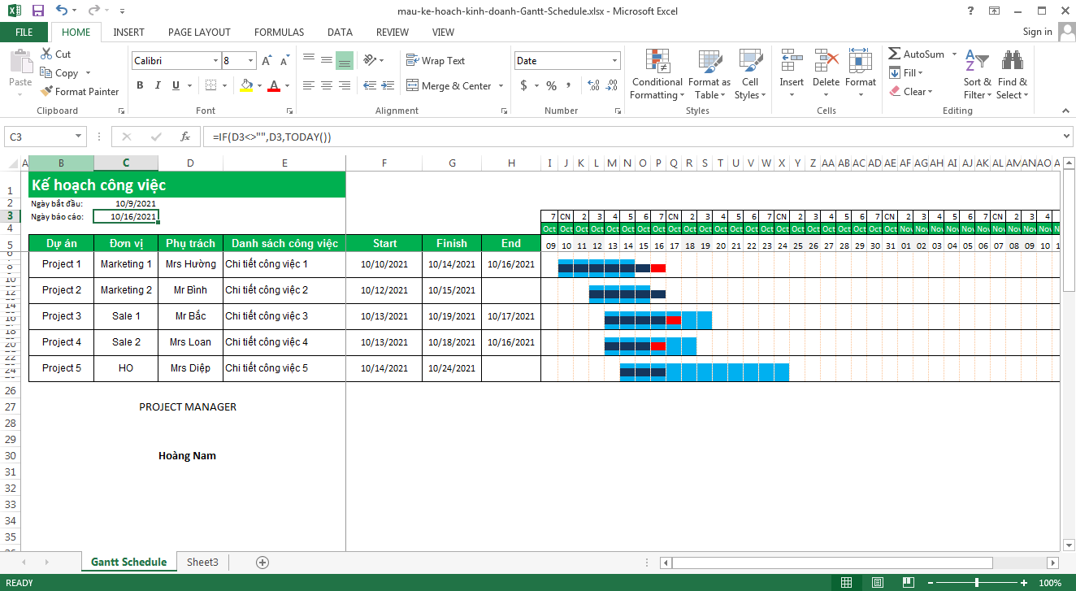Toggle Underline formatting
The width and height of the screenshot is (1076, 591).
[x=177, y=85]
